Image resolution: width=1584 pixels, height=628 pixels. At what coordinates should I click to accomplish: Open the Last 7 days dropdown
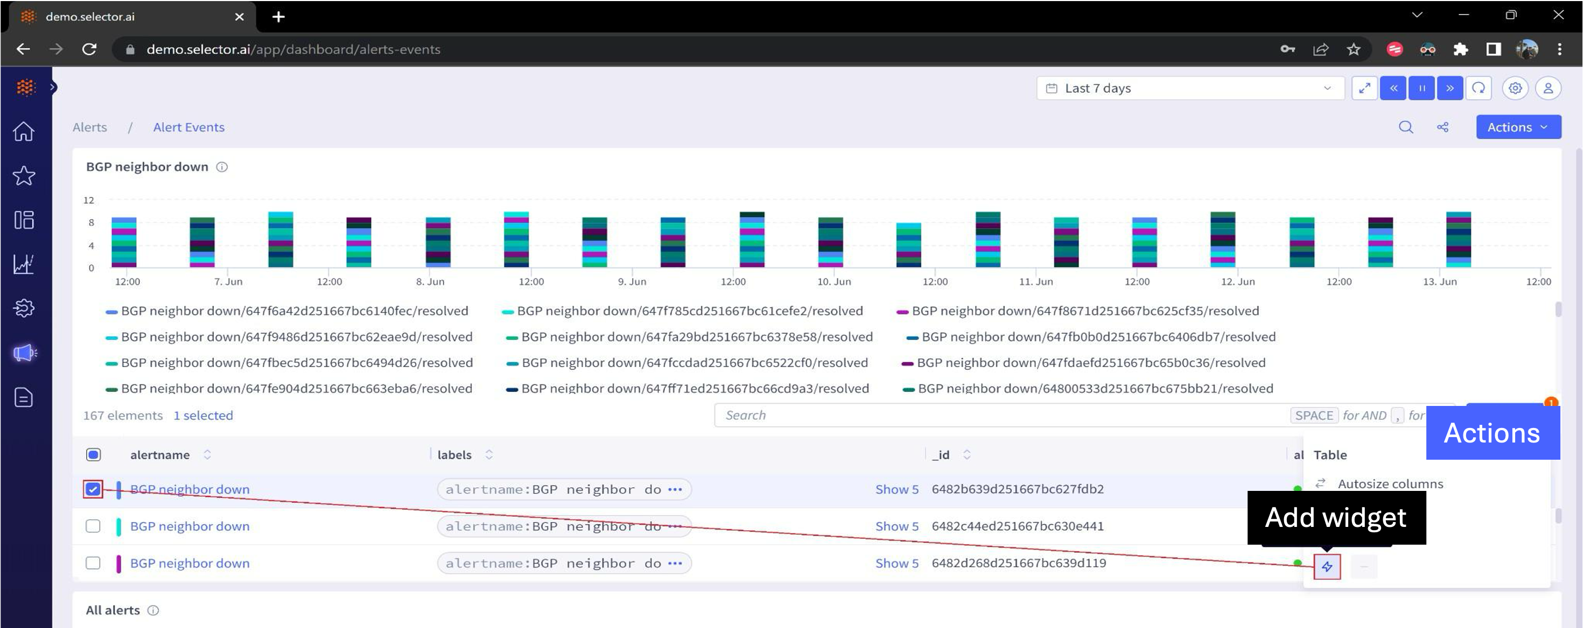click(1190, 88)
